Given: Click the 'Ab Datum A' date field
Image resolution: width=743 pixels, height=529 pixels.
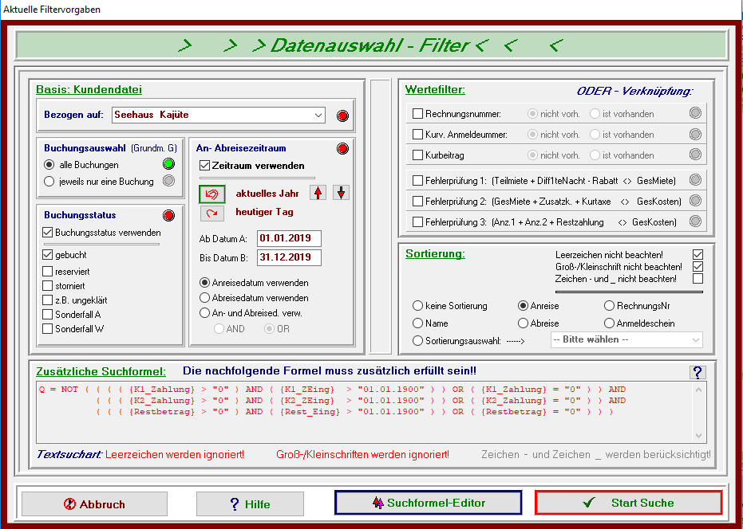Looking at the screenshot, I should click(289, 239).
